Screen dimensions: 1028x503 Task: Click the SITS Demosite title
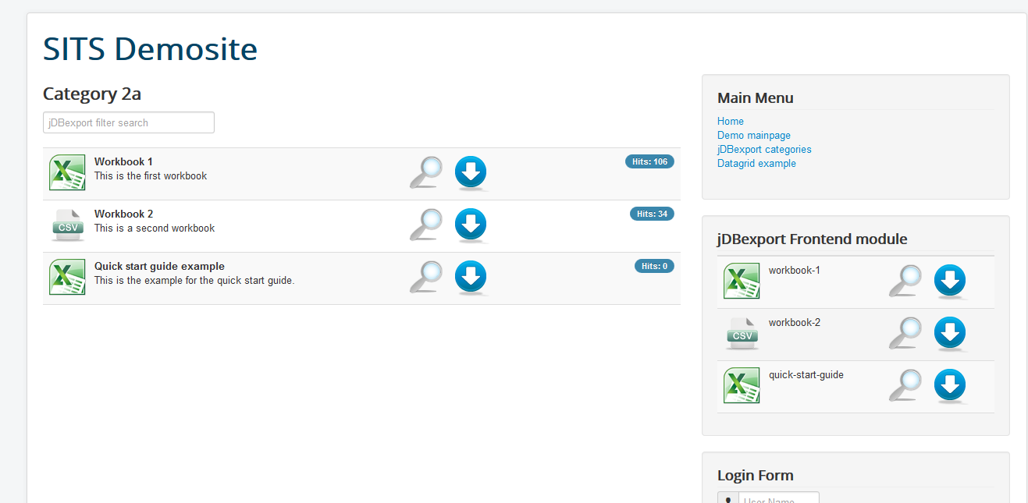(x=150, y=49)
